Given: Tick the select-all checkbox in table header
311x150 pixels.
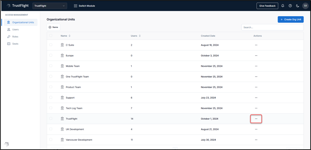Looking at the screenshot, I should 51,36.
